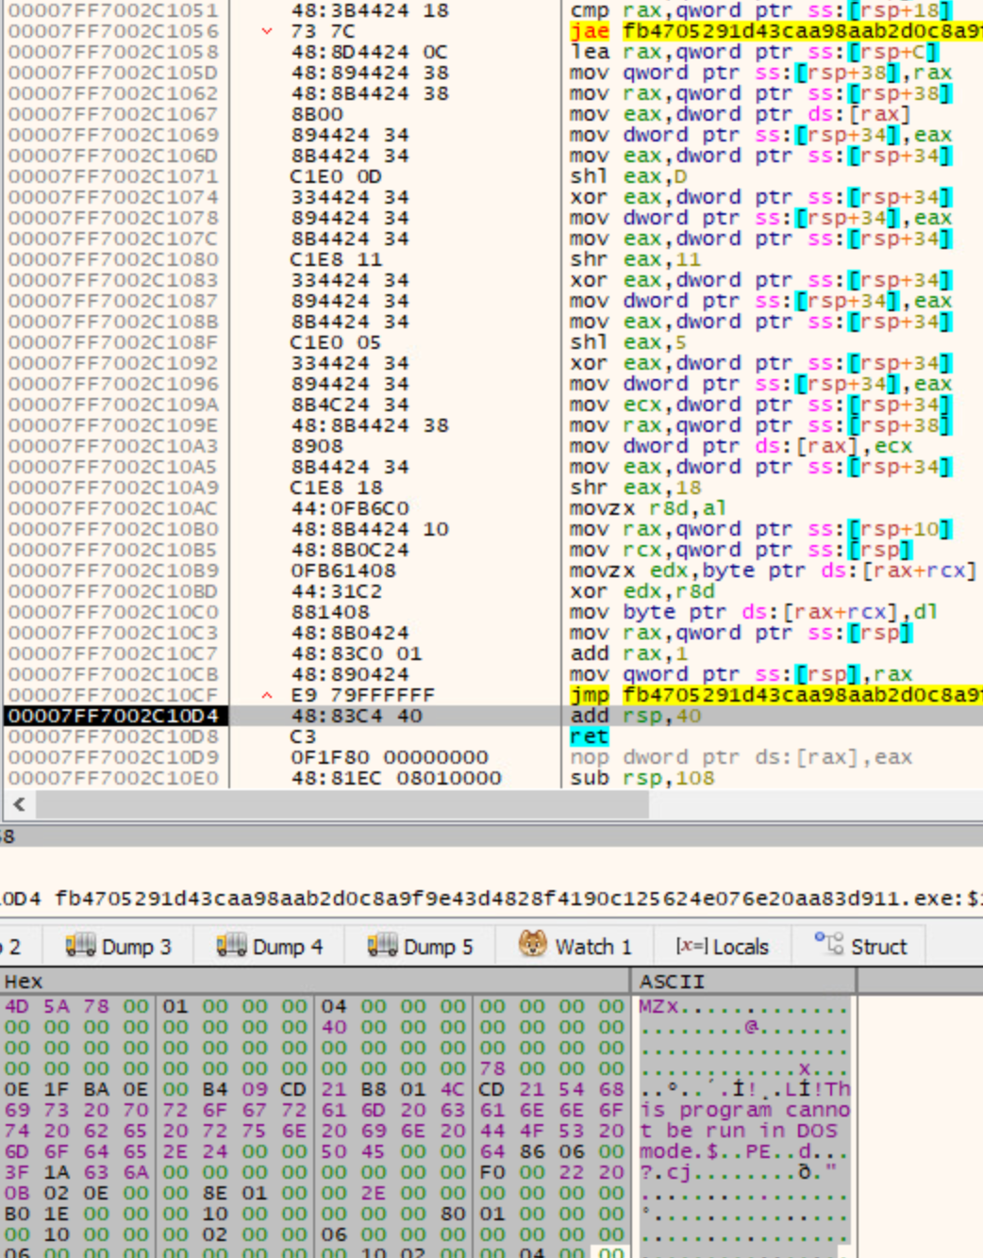Click the left arrow of the disassembly horizontal scrollbar
This screenshot has width=983, height=1258.
tap(19, 805)
